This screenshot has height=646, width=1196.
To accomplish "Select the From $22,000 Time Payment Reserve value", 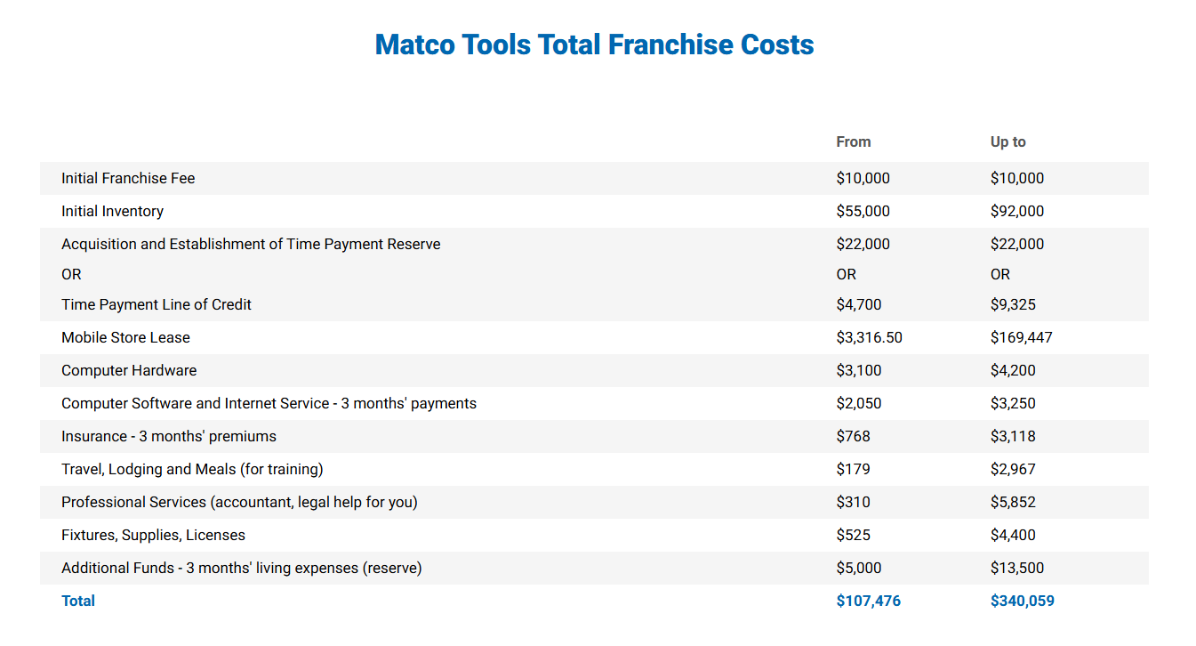I will (x=863, y=244).
